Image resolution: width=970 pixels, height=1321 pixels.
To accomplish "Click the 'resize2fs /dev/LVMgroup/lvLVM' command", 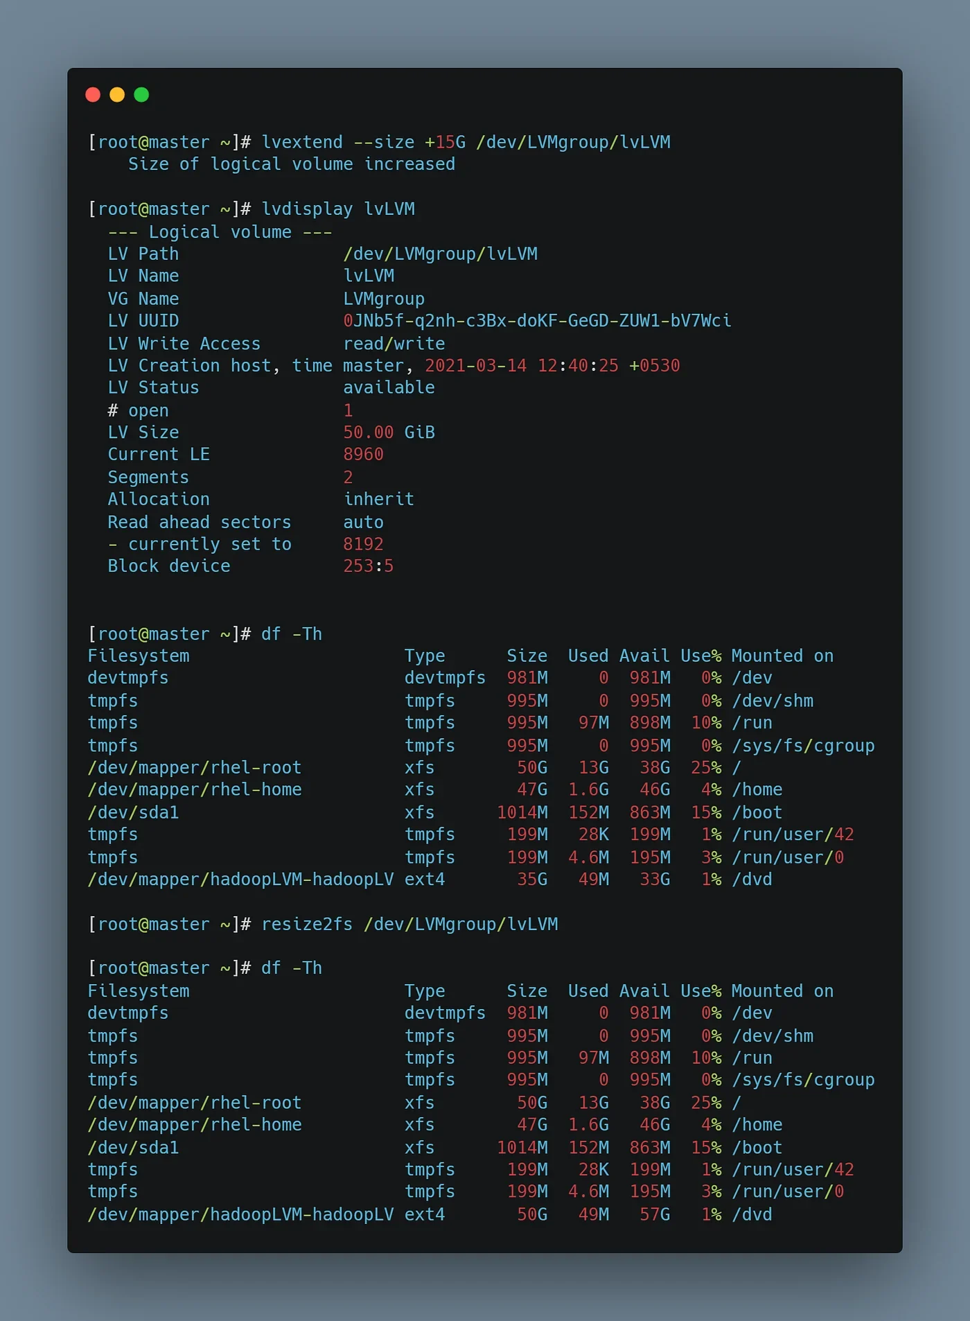I will [409, 925].
